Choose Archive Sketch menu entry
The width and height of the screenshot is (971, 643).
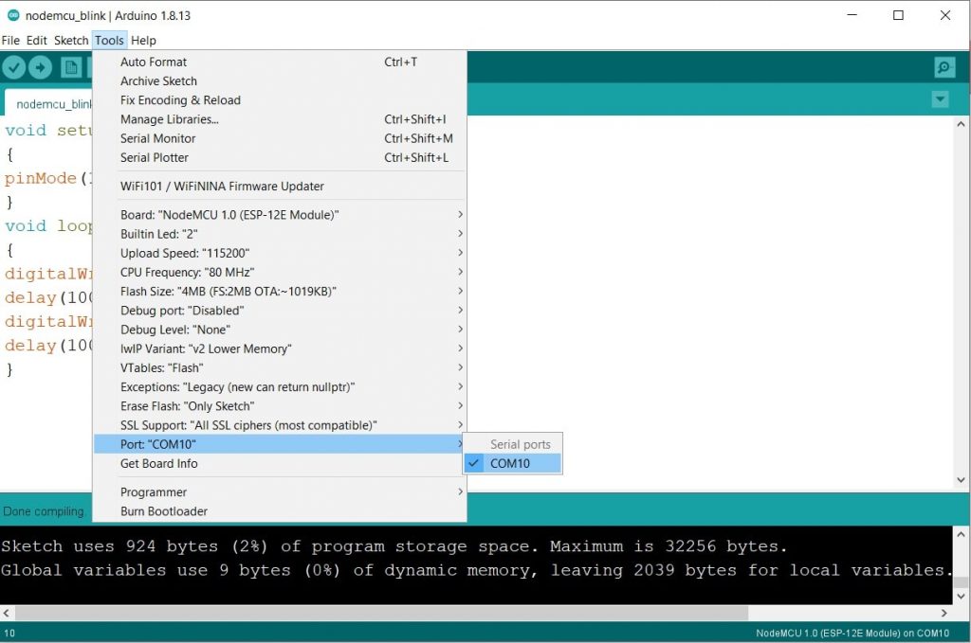(x=280, y=81)
